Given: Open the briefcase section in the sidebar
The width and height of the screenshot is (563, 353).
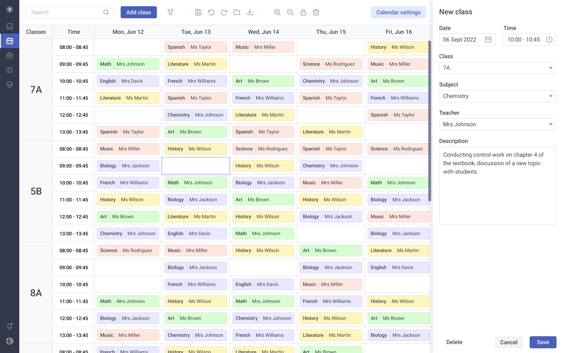Looking at the screenshot, I should (x=9, y=55).
